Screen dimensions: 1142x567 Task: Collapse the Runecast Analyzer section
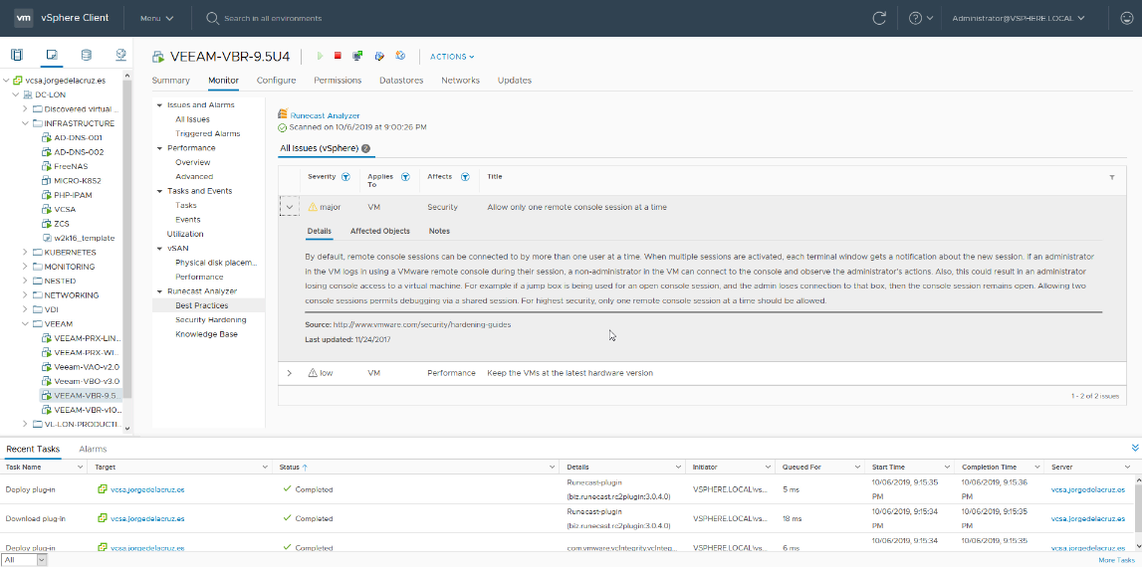coord(159,291)
